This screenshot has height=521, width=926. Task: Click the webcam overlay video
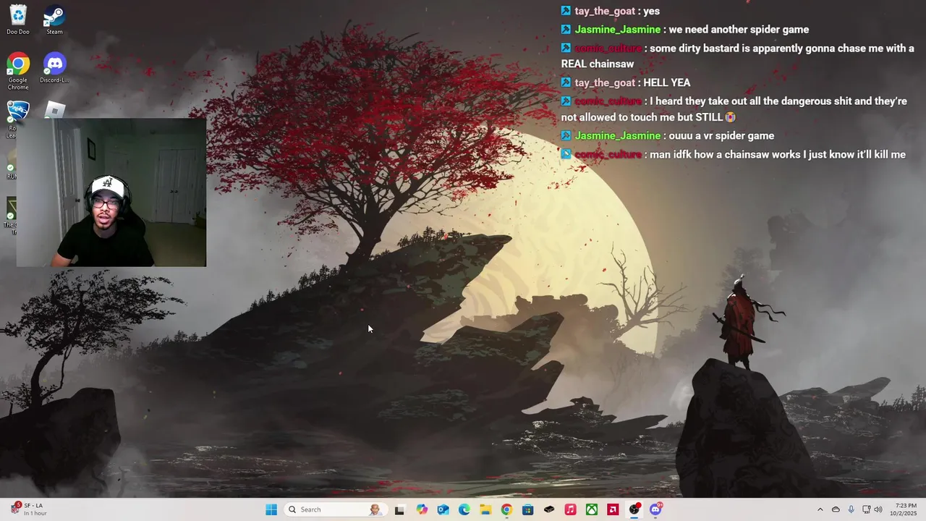point(111,192)
